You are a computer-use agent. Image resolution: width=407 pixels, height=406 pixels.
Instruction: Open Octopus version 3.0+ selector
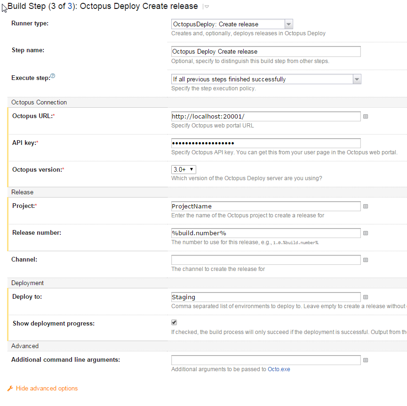click(x=184, y=169)
